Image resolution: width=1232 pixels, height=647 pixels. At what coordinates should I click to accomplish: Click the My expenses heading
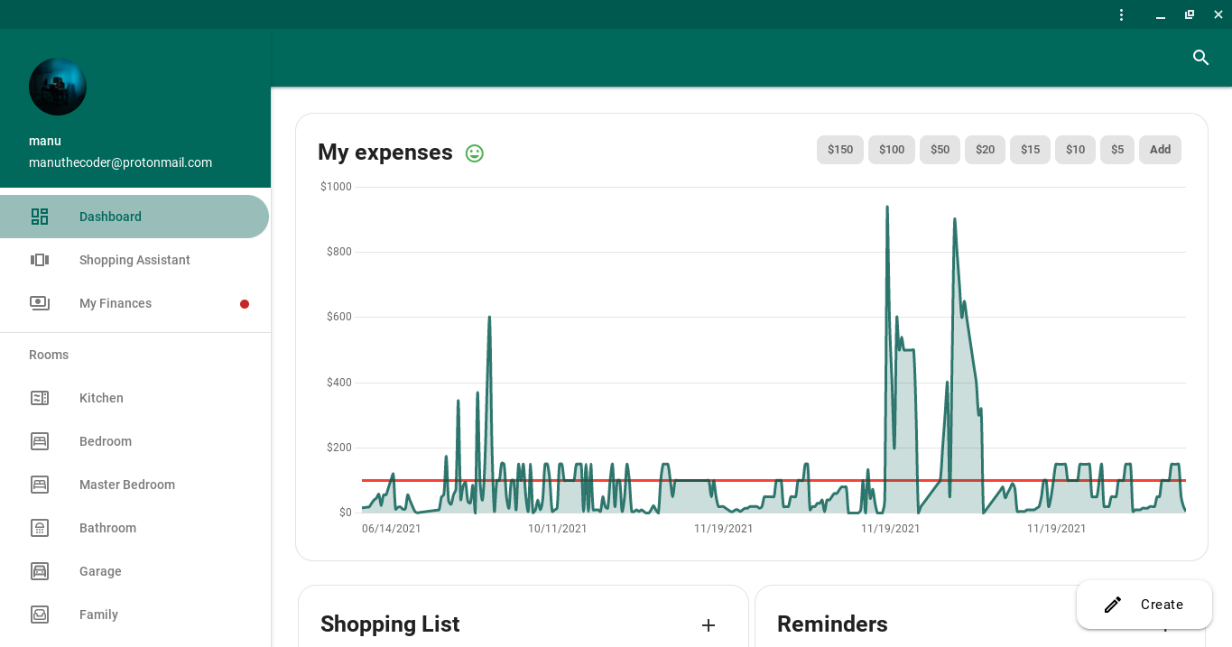pos(385,153)
